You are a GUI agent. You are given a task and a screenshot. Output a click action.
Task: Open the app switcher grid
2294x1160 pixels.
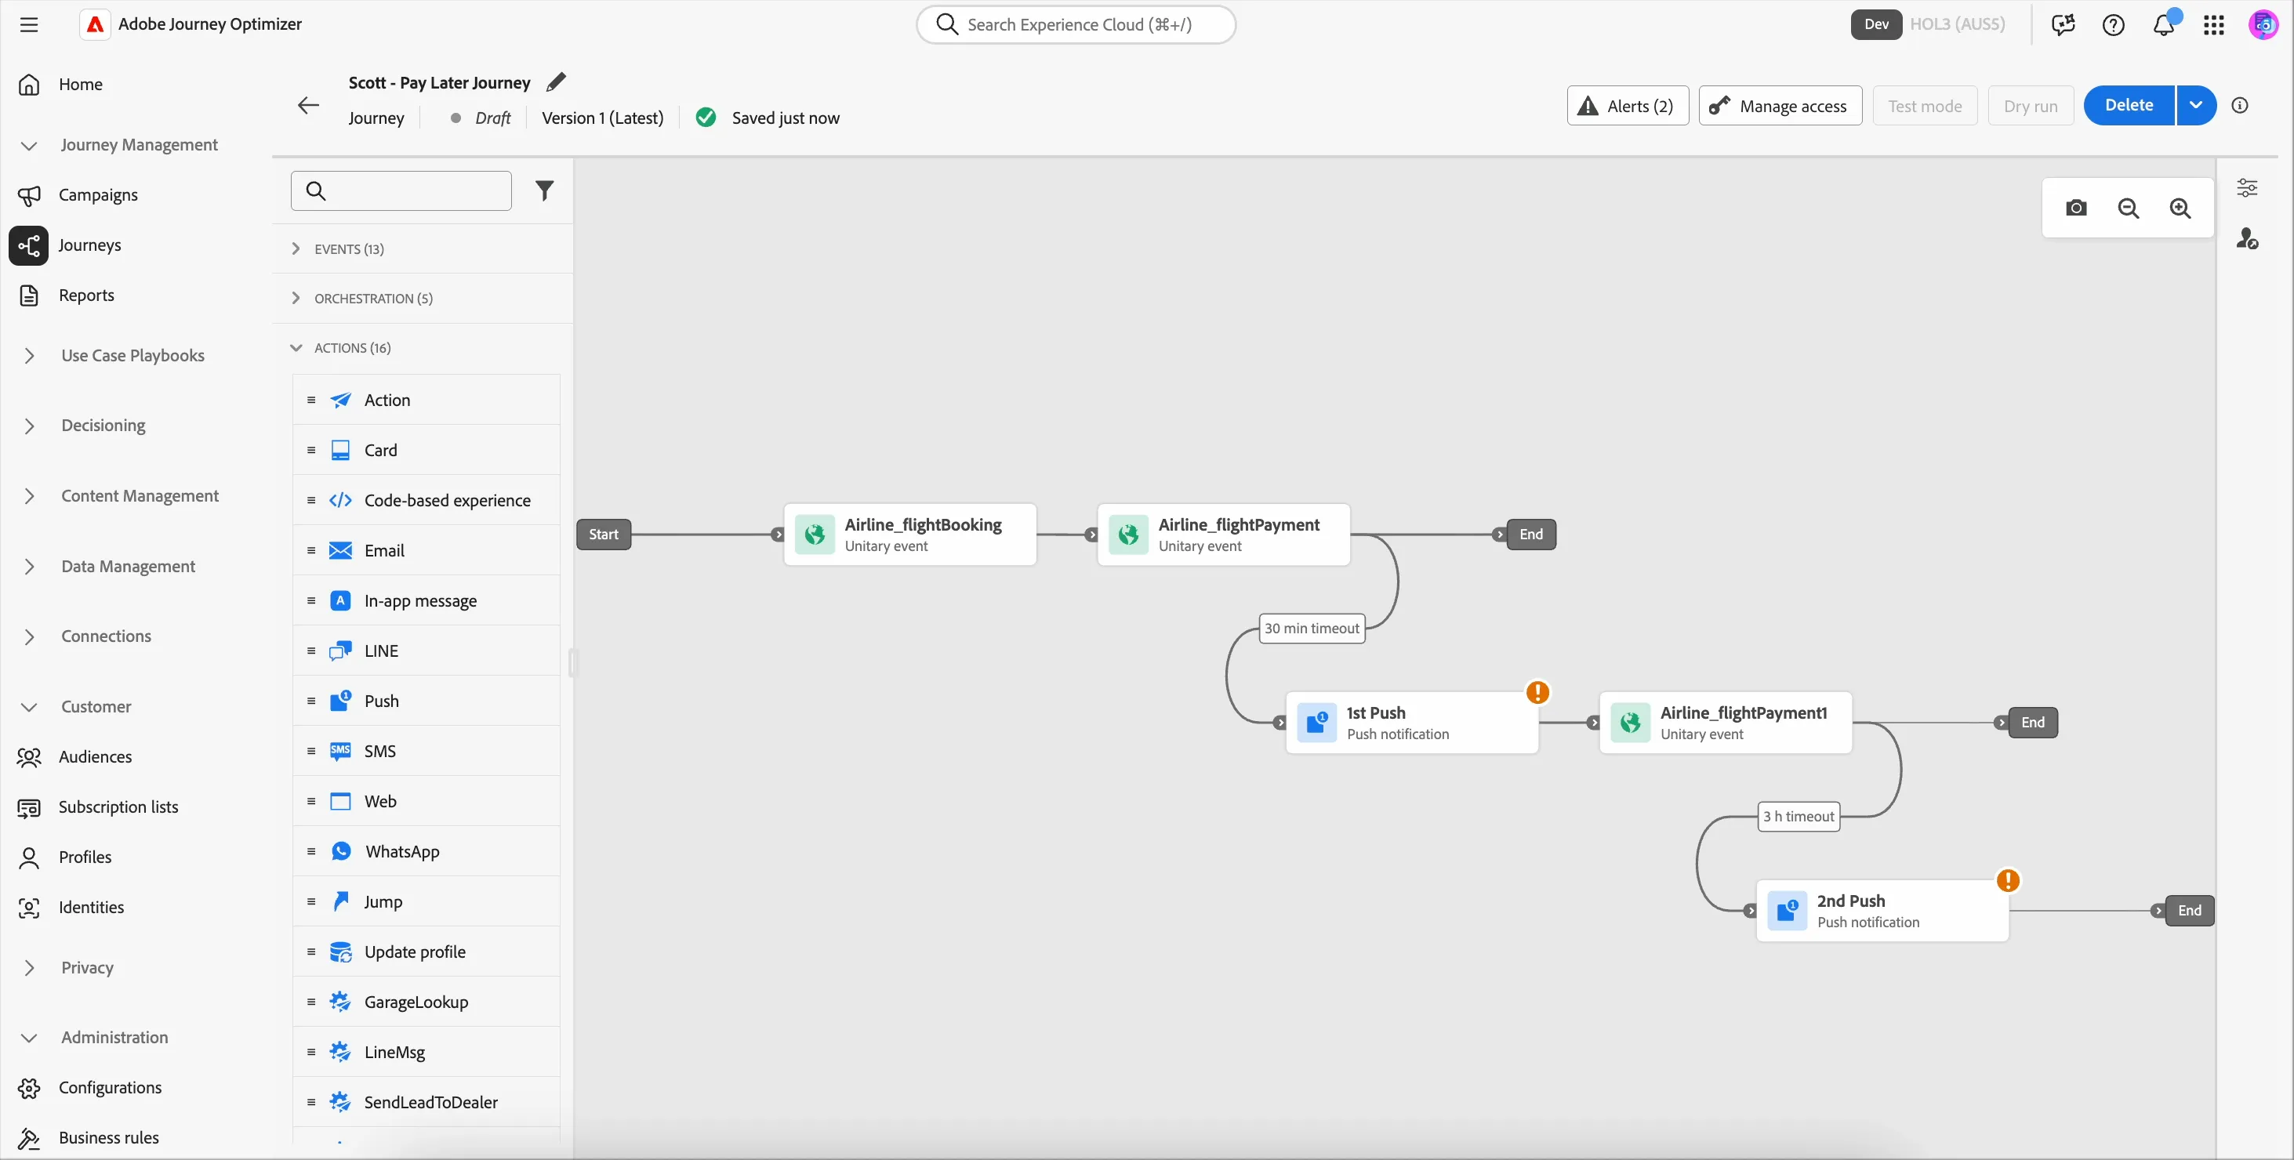click(x=2214, y=25)
